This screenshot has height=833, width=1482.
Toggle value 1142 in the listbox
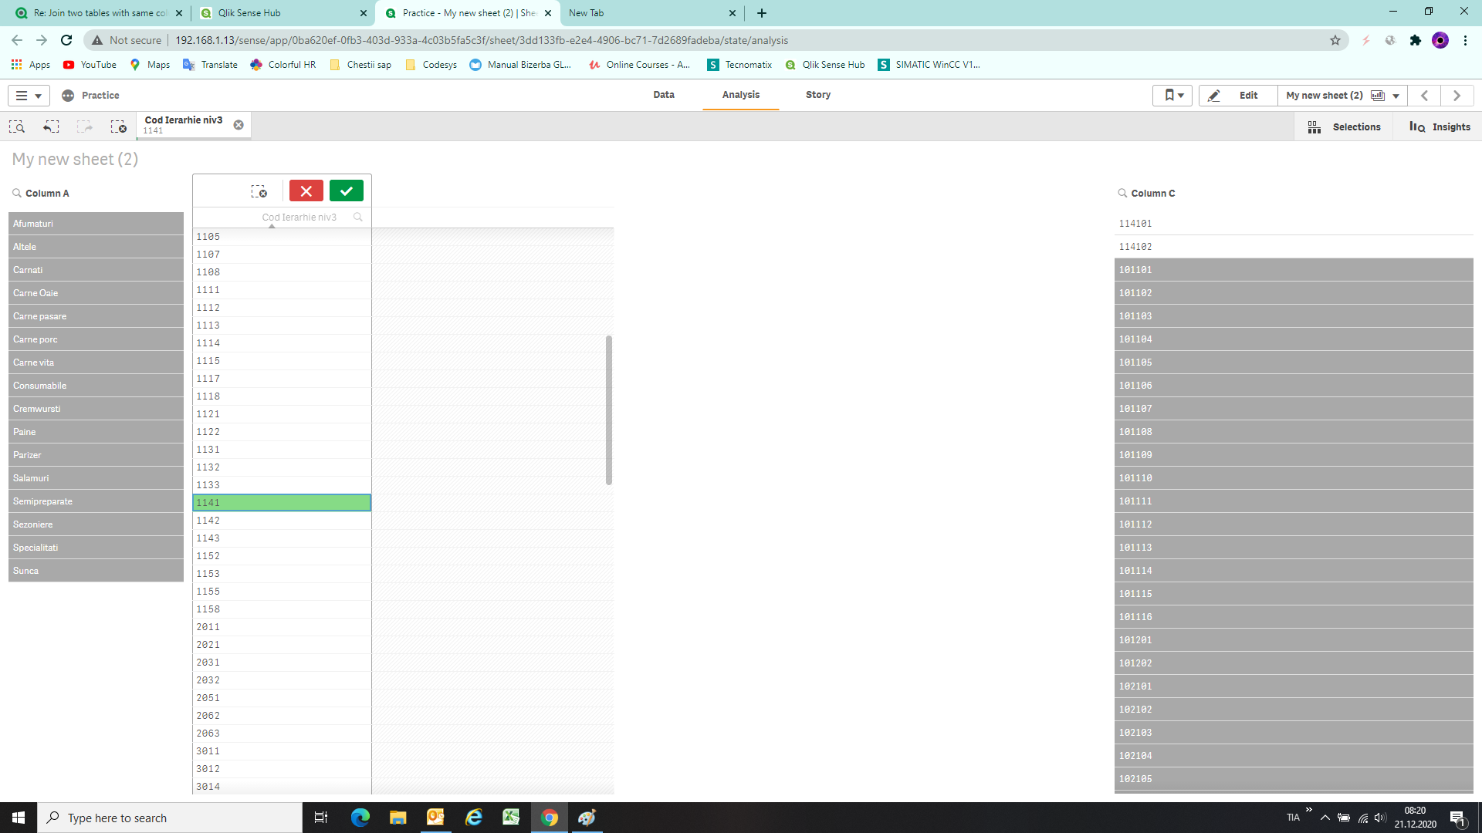[282, 521]
